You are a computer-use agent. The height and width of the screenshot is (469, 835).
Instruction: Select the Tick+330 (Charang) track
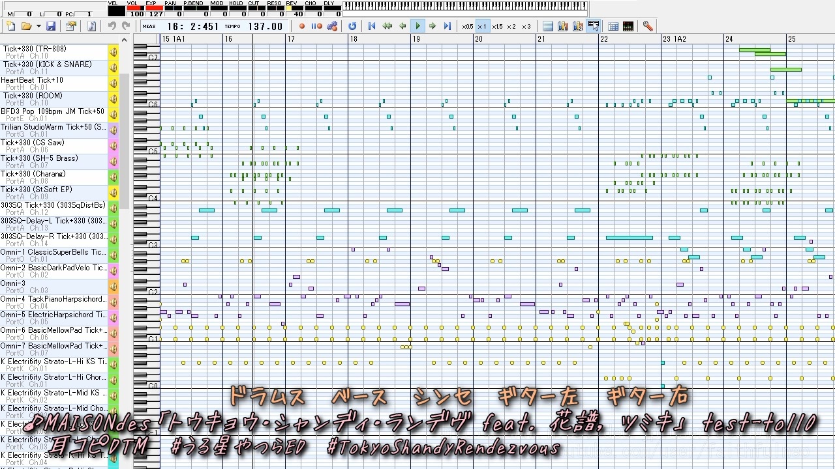coord(53,177)
